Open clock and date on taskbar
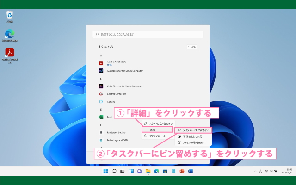296x185 pixels. [x=287, y=171]
